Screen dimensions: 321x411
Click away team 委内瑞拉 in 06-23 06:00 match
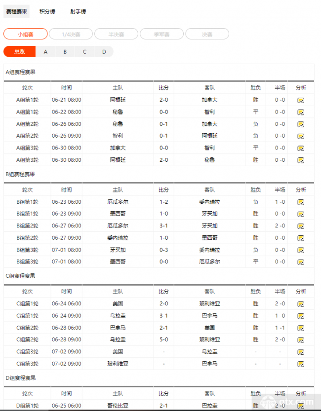tap(209, 202)
